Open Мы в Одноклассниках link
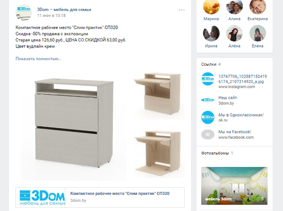 click(x=241, y=117)
